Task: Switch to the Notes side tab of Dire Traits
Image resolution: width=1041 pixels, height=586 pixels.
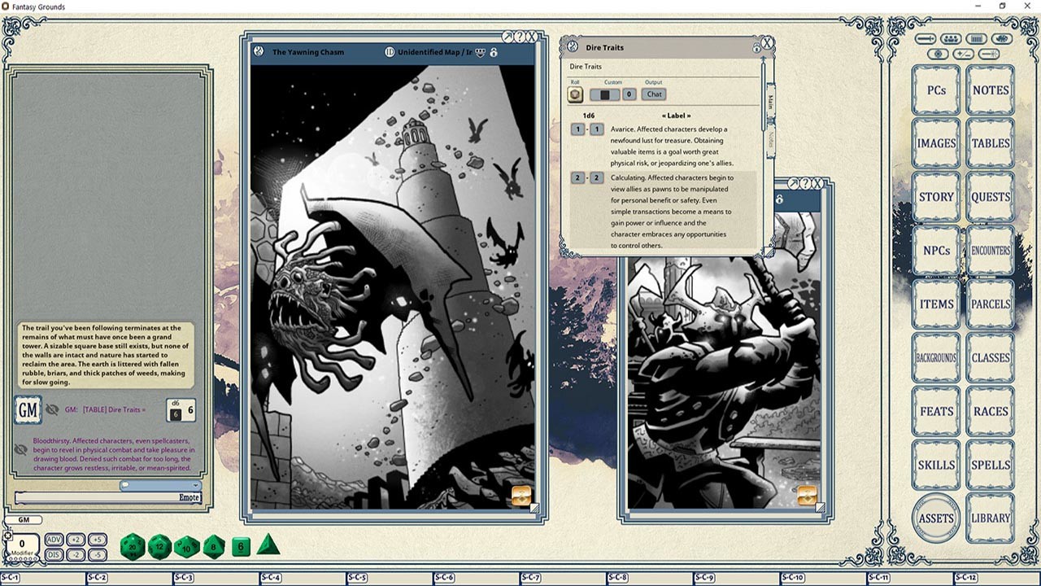Action: tap(770, 140)
